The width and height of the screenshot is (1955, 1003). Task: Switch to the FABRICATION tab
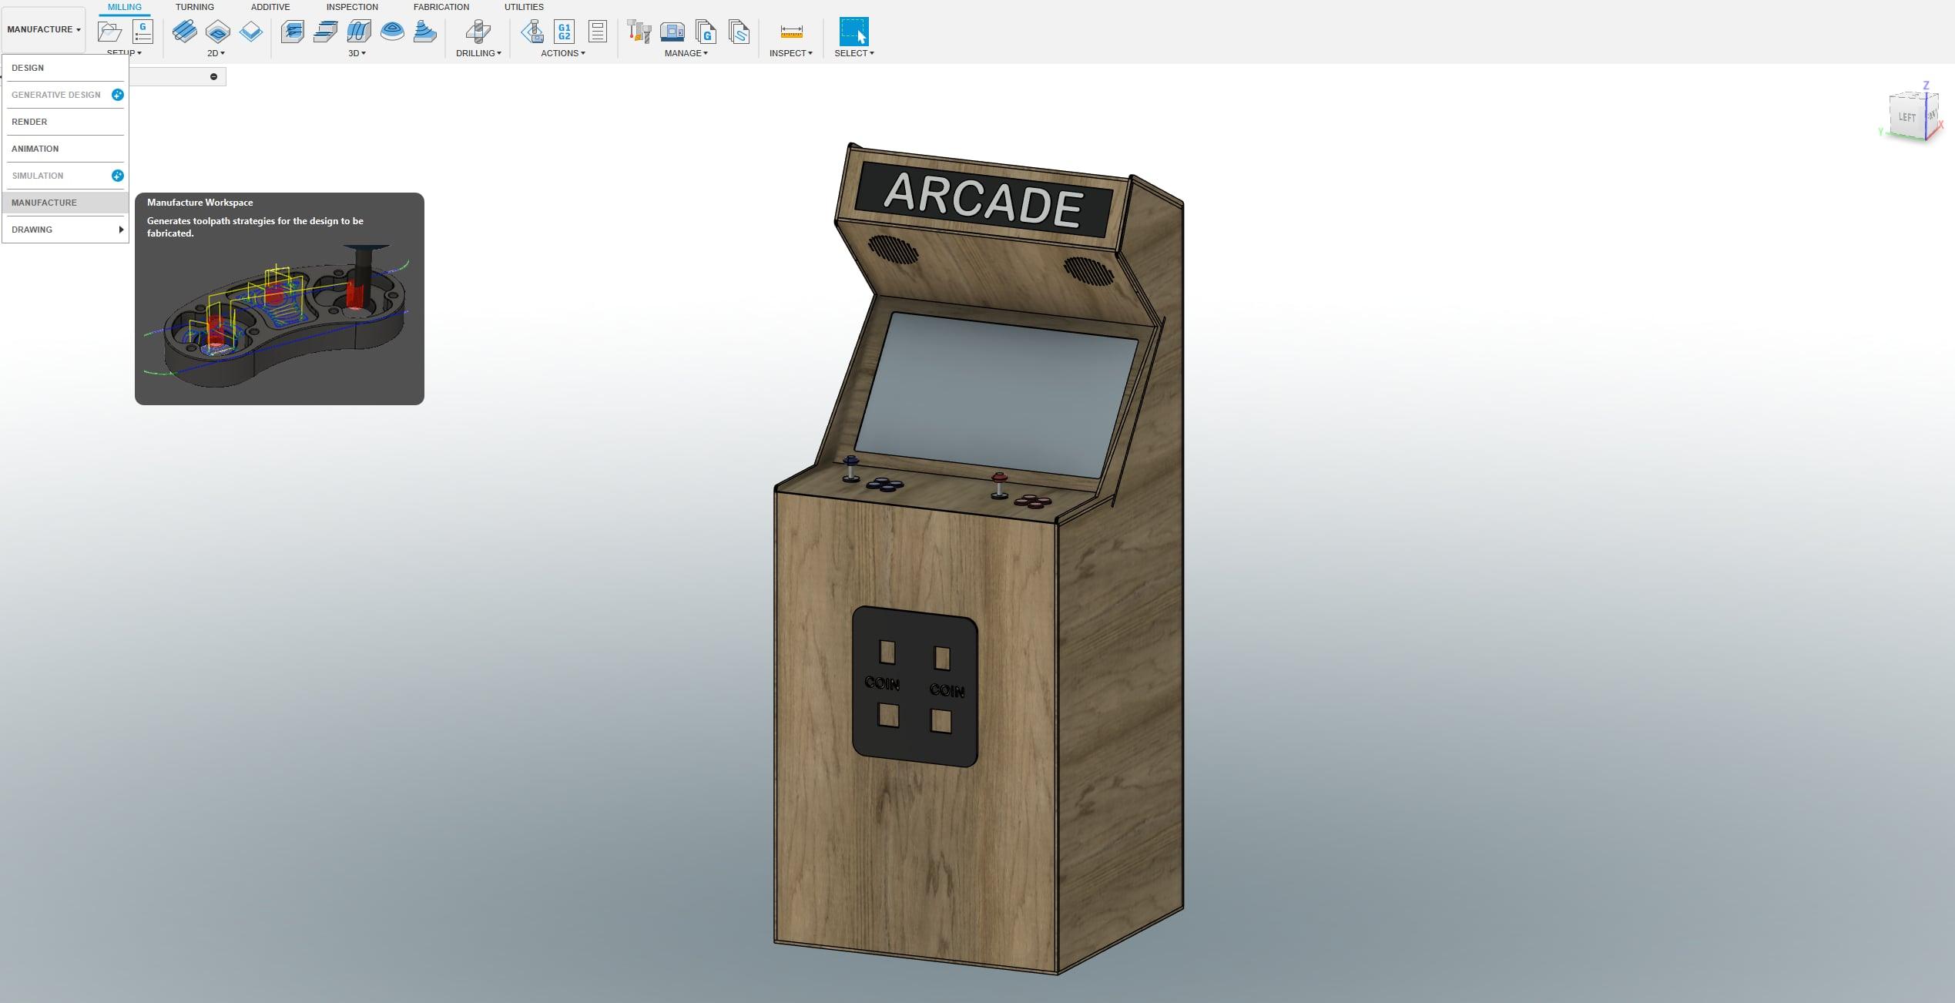click(441, 7)
